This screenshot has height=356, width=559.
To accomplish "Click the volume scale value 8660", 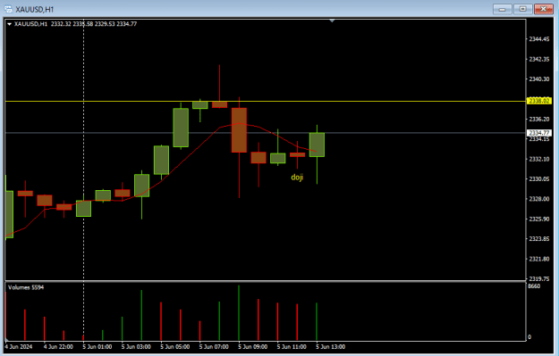I will tap(534, 286).
